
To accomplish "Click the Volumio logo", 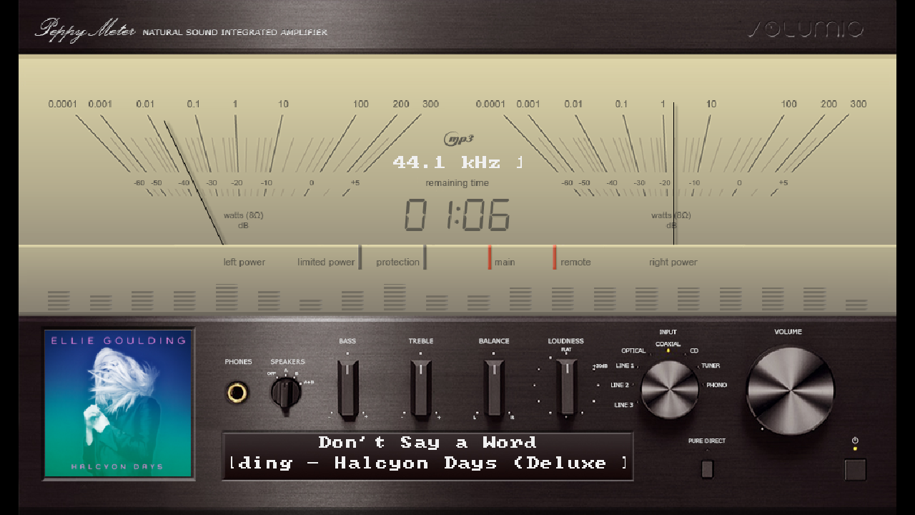I will pos(806,29).
